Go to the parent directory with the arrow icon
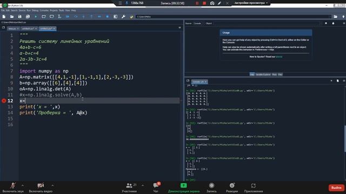 pos(343,17)
